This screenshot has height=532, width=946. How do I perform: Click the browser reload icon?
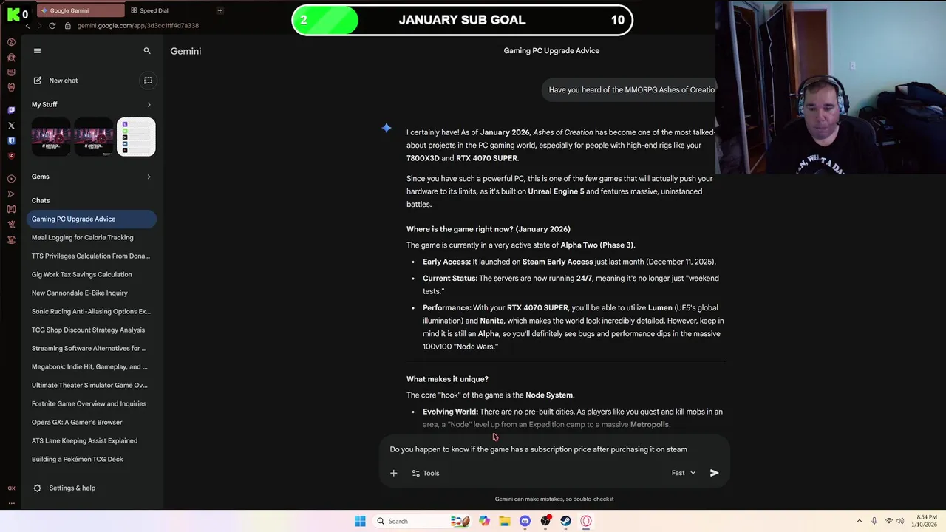(x=52, y=26)
